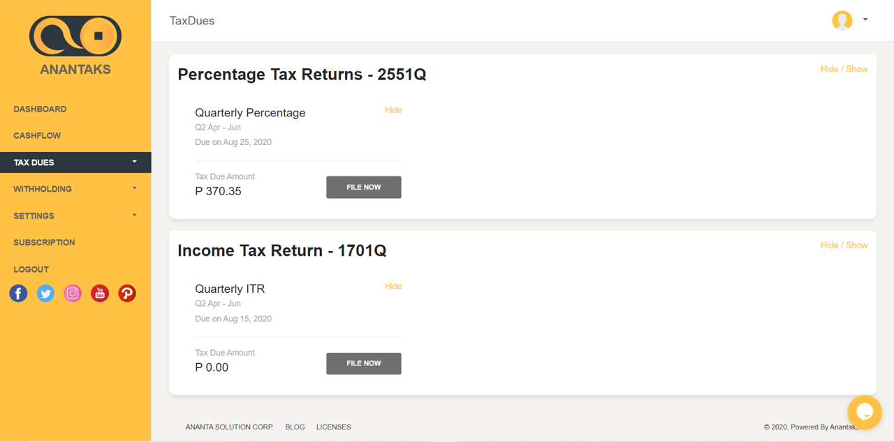Go to Dashboard in the sidebar
This screenshot has width=894, height=442.
point(40,109)
